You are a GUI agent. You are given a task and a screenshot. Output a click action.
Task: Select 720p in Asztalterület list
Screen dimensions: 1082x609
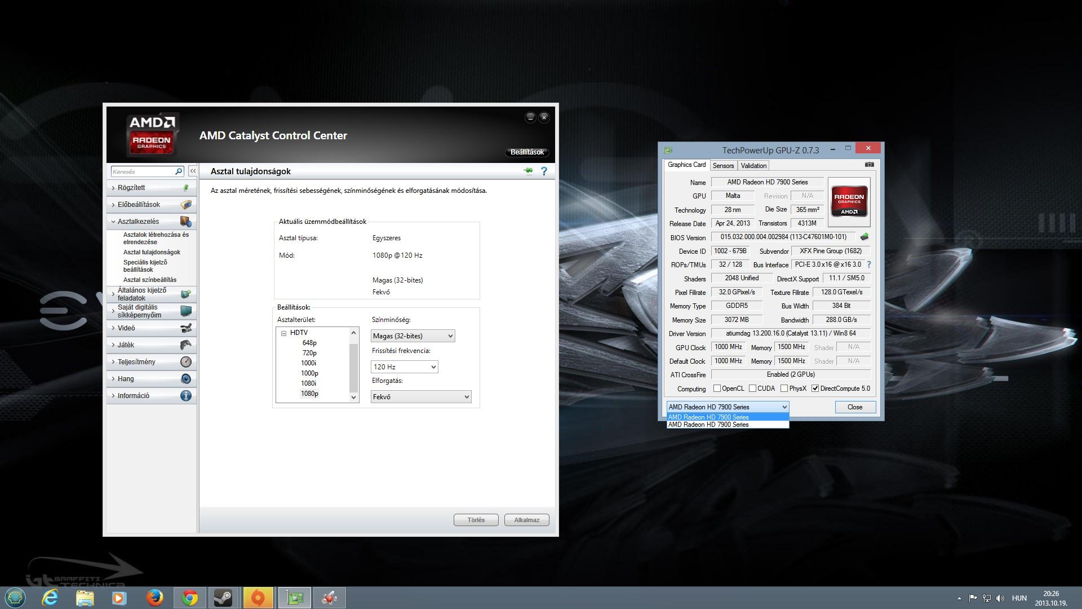point(309,353)
